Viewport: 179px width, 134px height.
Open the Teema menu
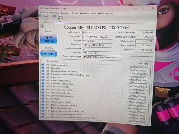74,13
